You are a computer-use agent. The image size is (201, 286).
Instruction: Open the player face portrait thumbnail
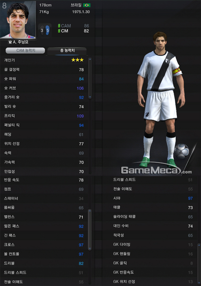(18, 19)
